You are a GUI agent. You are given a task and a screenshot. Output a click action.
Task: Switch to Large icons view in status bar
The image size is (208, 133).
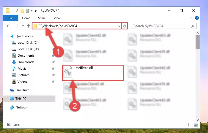point(196,125)
